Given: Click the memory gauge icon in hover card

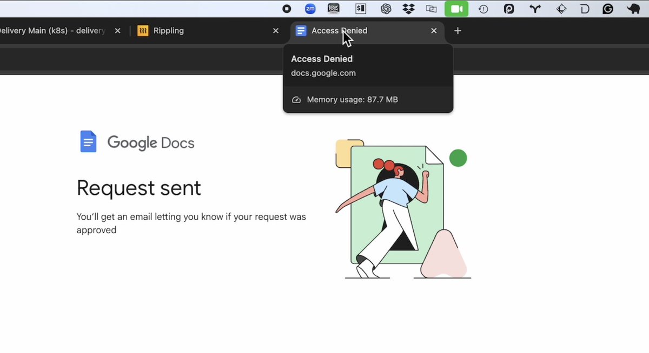Looking at the screenshot, I should [296, 100].
